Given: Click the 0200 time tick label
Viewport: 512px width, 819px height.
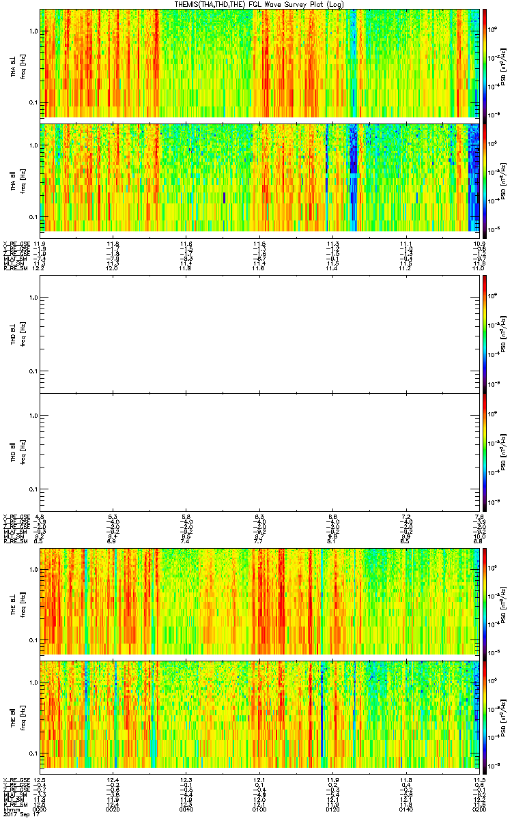Looking at the screenshot, I should pos(479,809).
